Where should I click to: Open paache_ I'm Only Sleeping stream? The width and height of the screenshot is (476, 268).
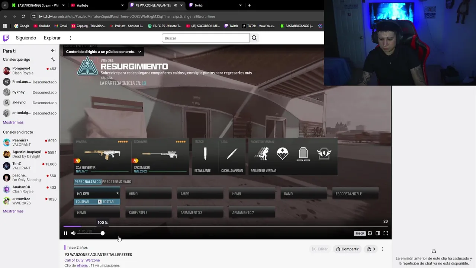pos(30,178)
